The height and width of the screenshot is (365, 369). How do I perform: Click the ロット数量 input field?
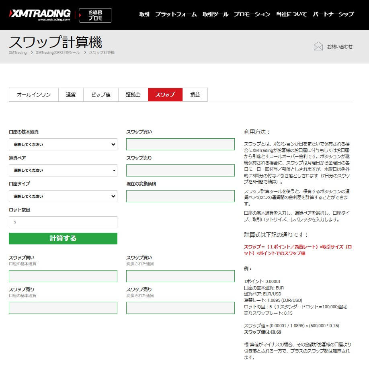[63, 221]
